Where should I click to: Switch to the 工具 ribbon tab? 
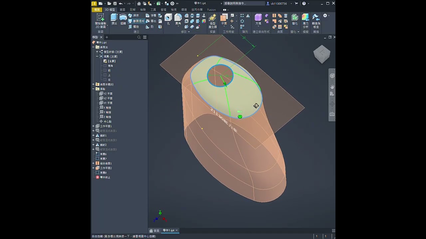[x=153, y=10]
